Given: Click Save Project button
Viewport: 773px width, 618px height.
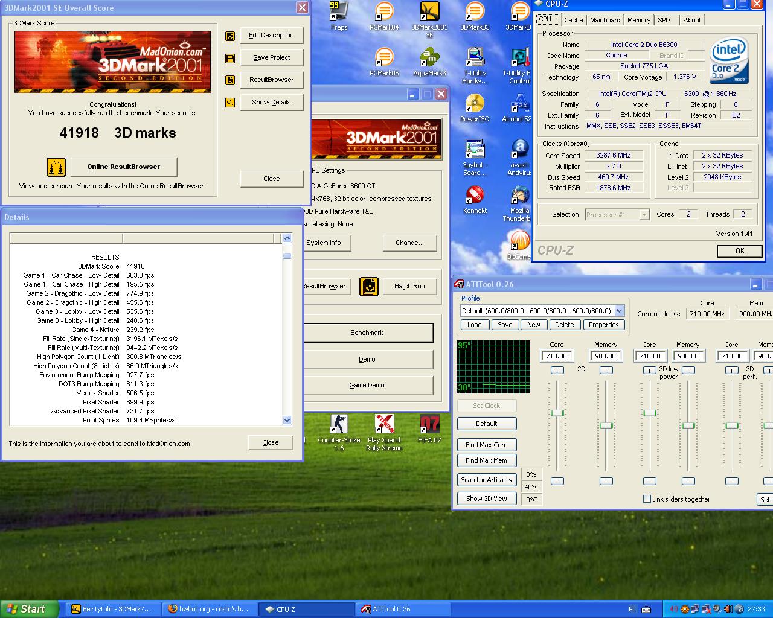Looking at the screenshot, I should pyautogui.click(x=272, y=57).
